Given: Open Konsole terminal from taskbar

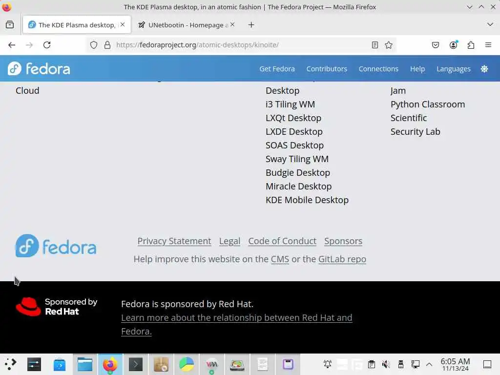Looking at the screenshot, I should click(x=136, y=364).
